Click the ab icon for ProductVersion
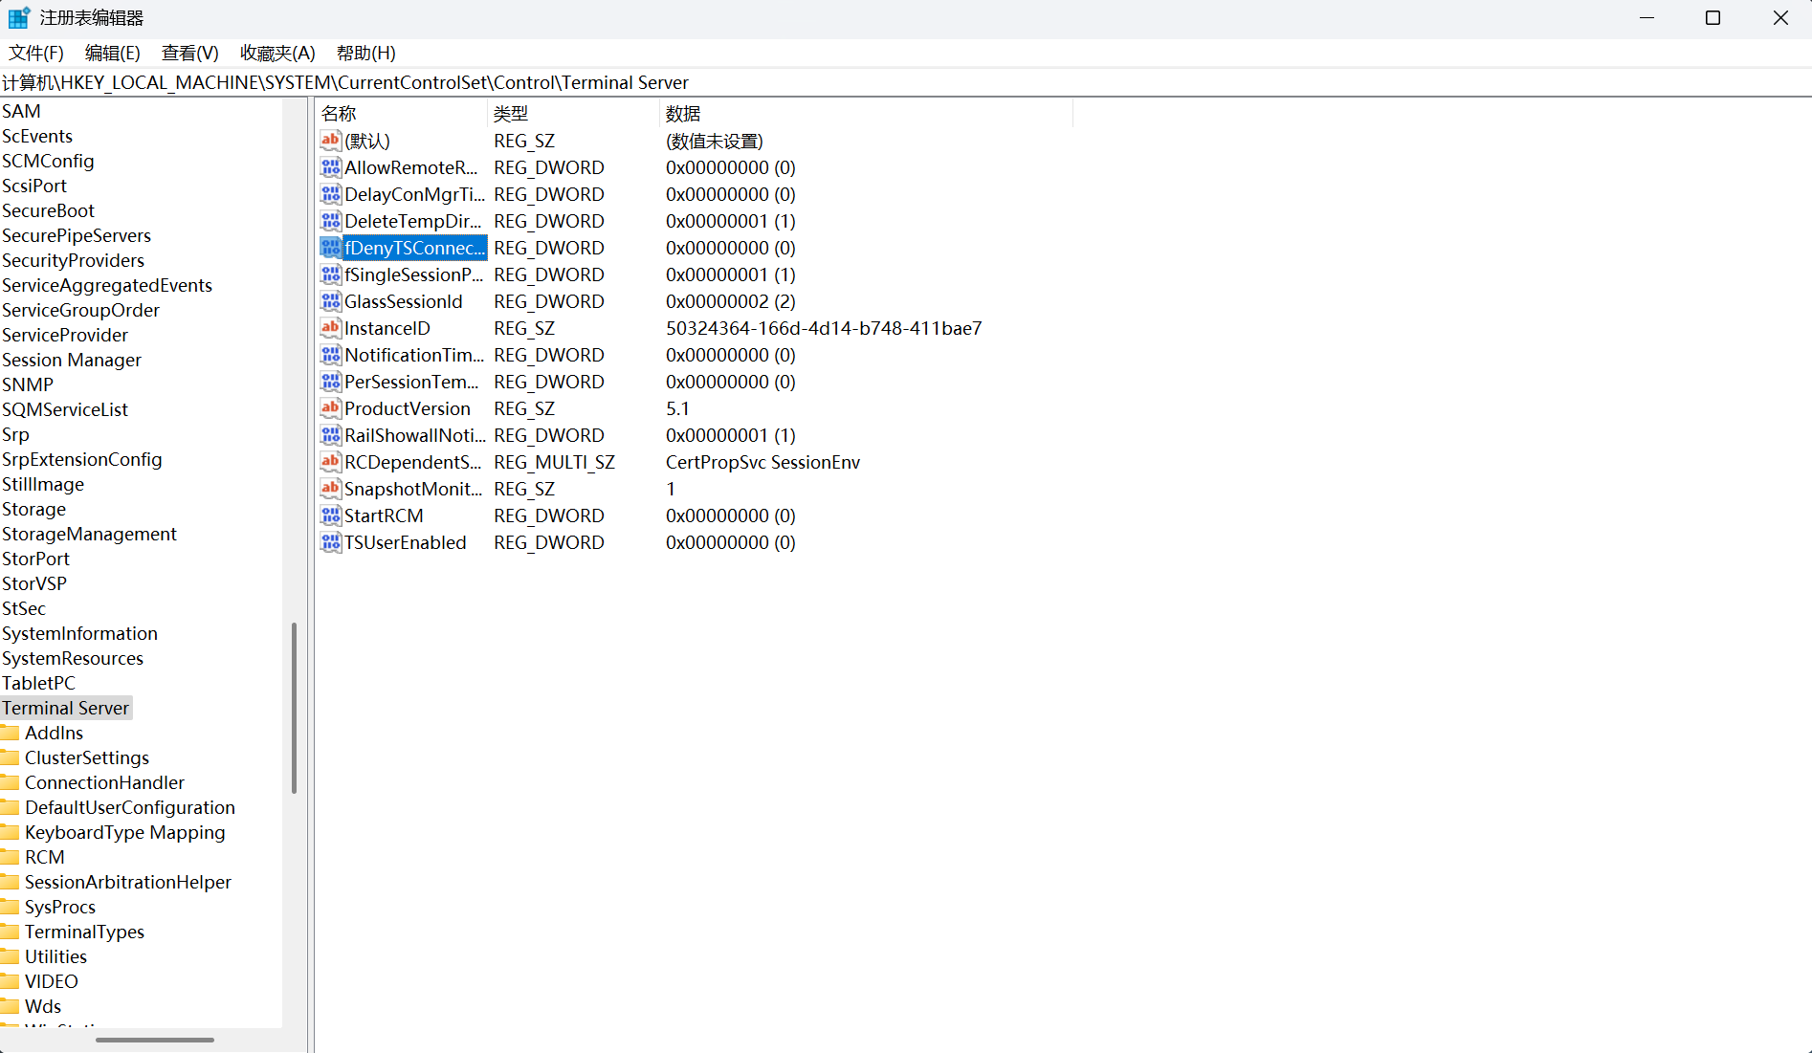 [x=330, y=408]
